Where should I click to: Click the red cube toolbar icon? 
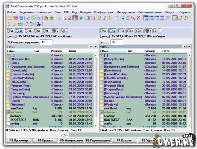coord(15,18)
